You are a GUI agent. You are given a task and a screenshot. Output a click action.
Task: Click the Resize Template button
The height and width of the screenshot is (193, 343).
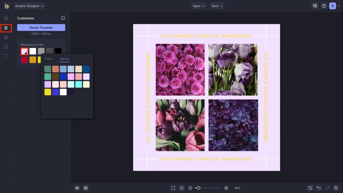click(x=41, y=28)
